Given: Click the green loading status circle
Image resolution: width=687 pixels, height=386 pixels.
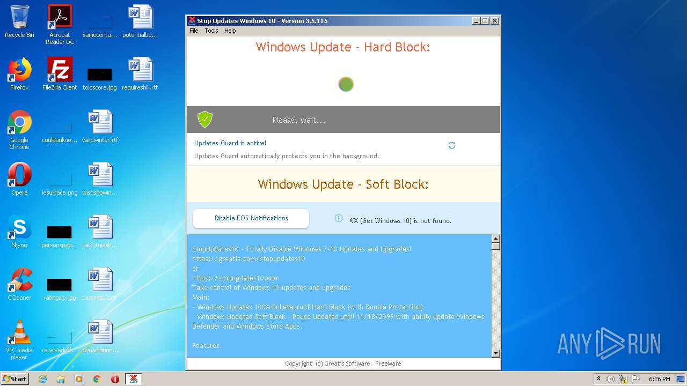Looking at the screenshot, I should tap(346, 84).
